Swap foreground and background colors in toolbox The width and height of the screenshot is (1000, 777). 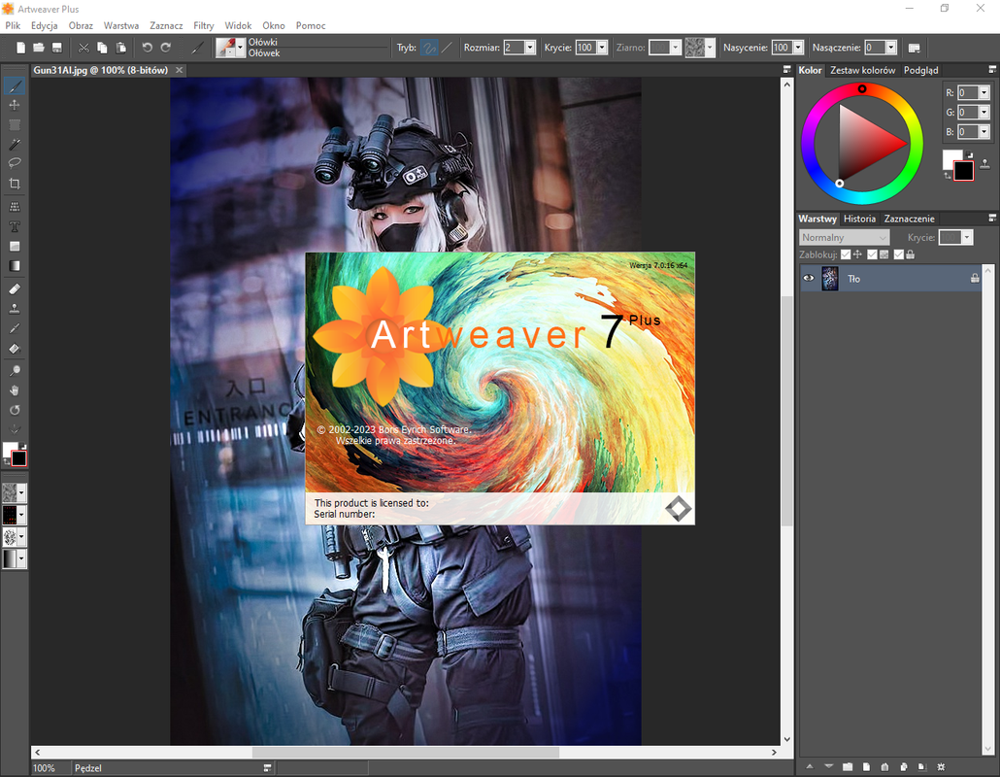(x=7, y=461)
